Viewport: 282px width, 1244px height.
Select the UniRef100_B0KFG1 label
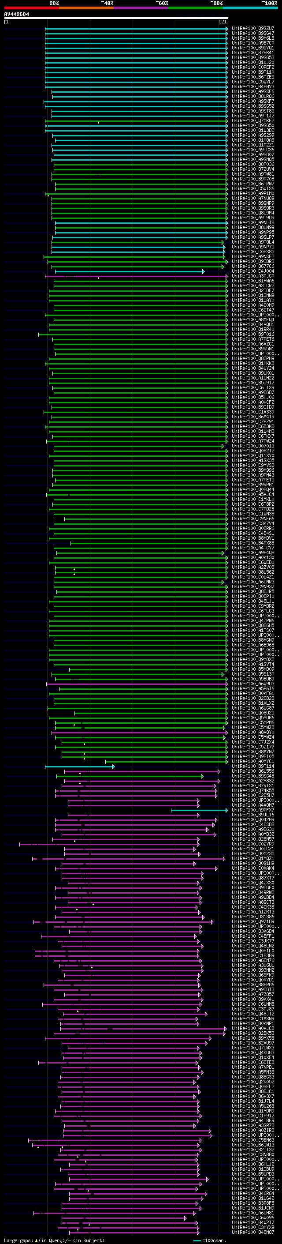[252, 693]
